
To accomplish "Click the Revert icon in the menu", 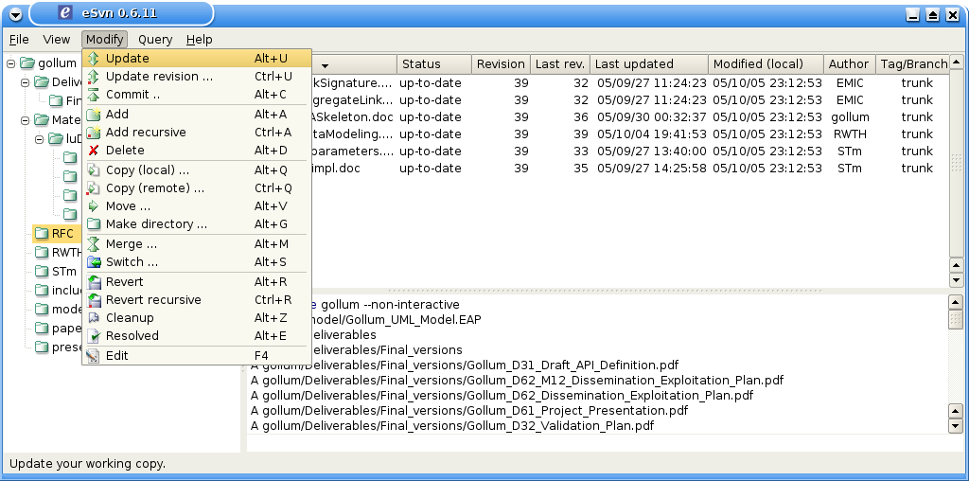I will [x=94, y=282].
